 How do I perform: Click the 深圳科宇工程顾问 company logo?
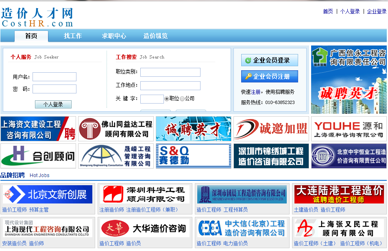tap(144, 195)
